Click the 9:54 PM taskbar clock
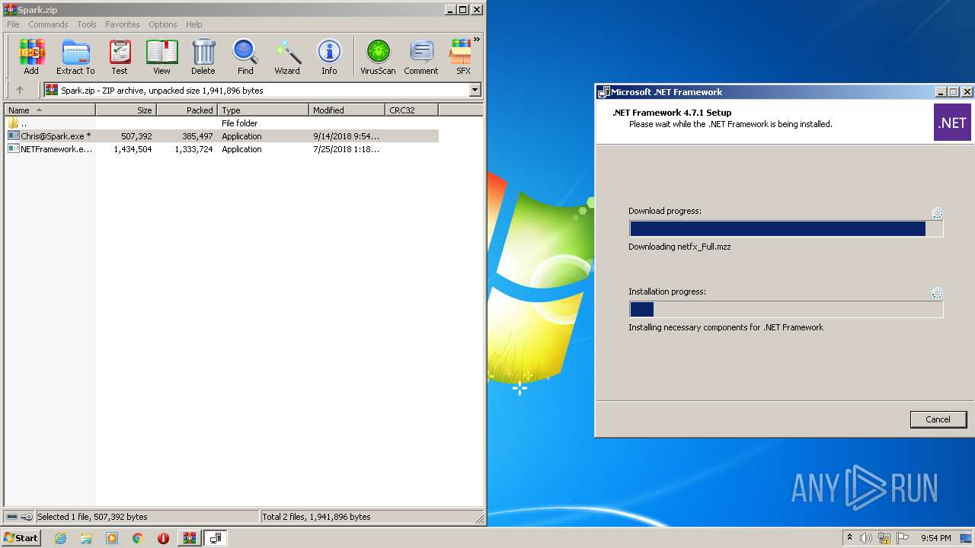Image resolution: width=975 pixels, height=548 pixels. tap(935, 538)
